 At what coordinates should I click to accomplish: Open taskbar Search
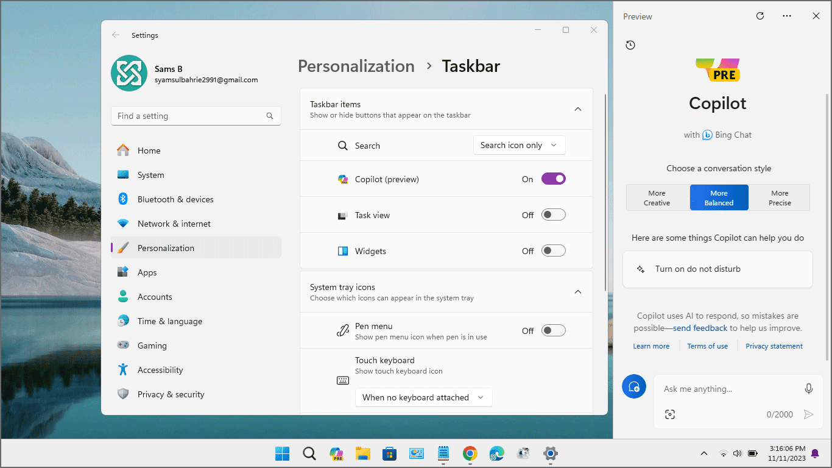309,453
